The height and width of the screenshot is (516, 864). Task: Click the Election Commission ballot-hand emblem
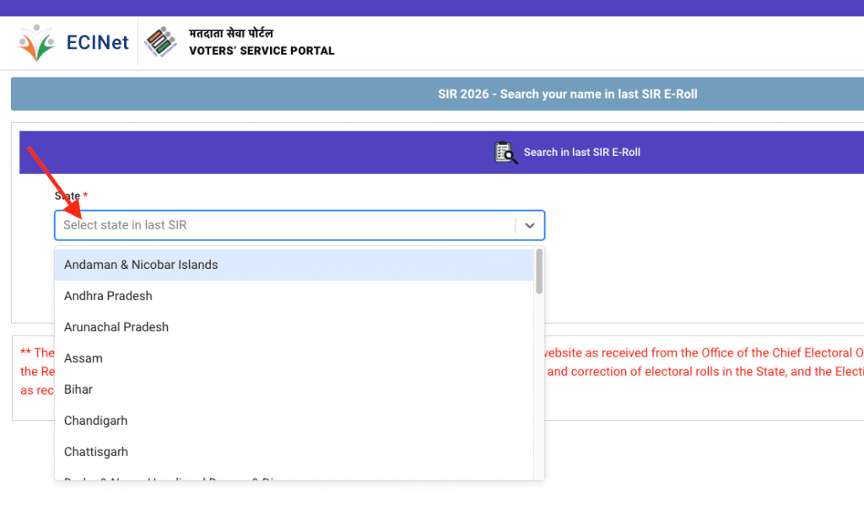tap(160, 41)
